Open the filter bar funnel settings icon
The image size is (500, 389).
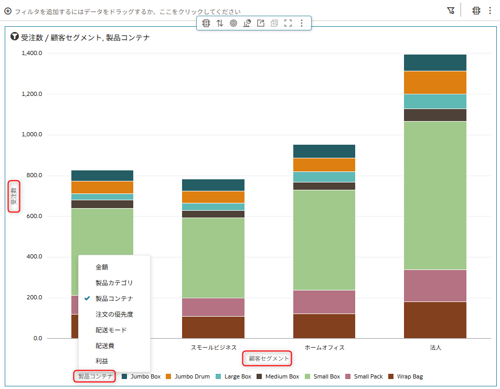[x=451, y=11]
